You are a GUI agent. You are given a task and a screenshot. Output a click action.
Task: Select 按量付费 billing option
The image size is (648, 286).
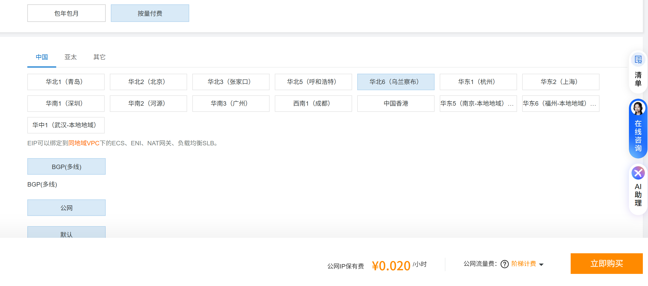[x=150, y=13]
